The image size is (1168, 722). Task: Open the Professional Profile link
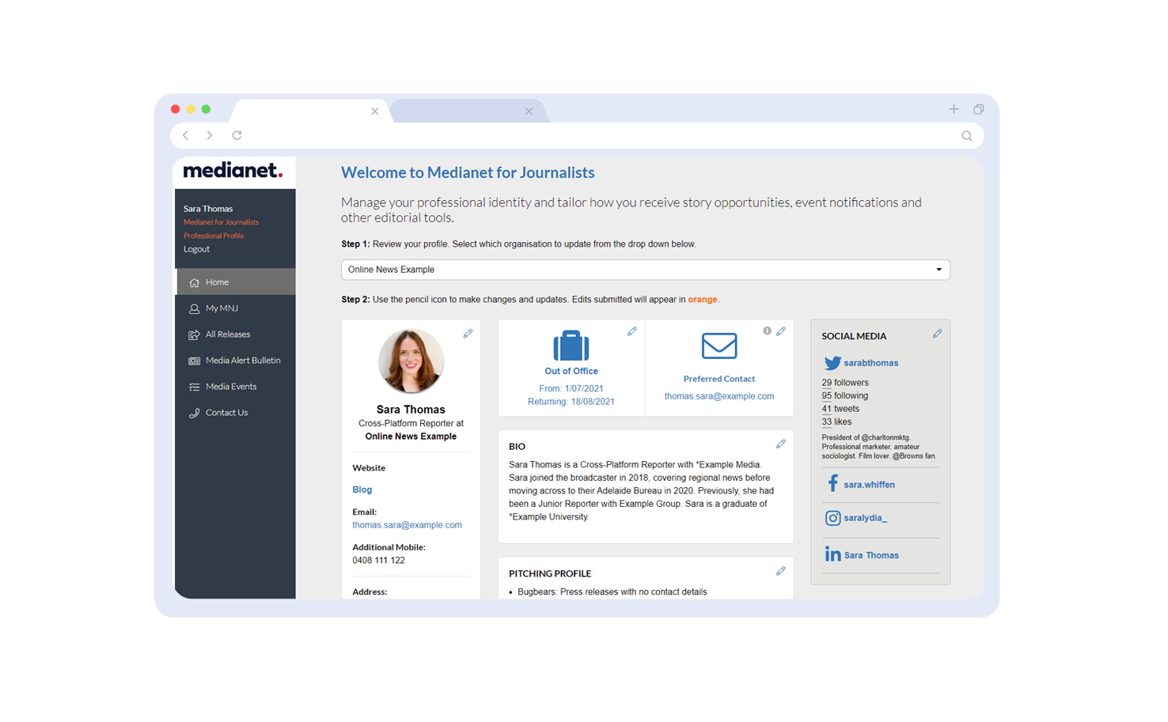click(x=214, y=236)
